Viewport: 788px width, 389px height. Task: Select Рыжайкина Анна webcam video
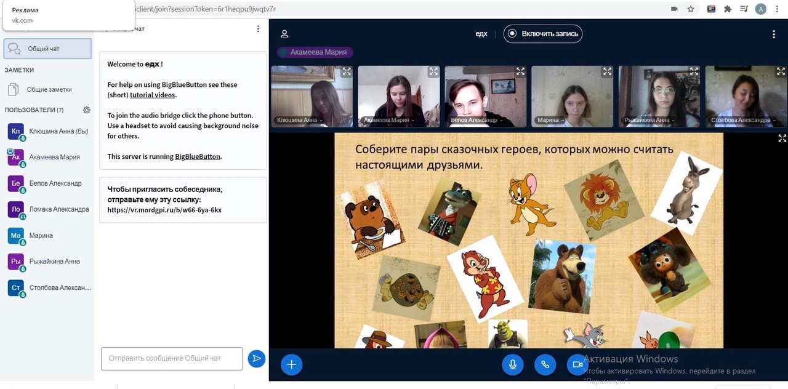[659, 96]
